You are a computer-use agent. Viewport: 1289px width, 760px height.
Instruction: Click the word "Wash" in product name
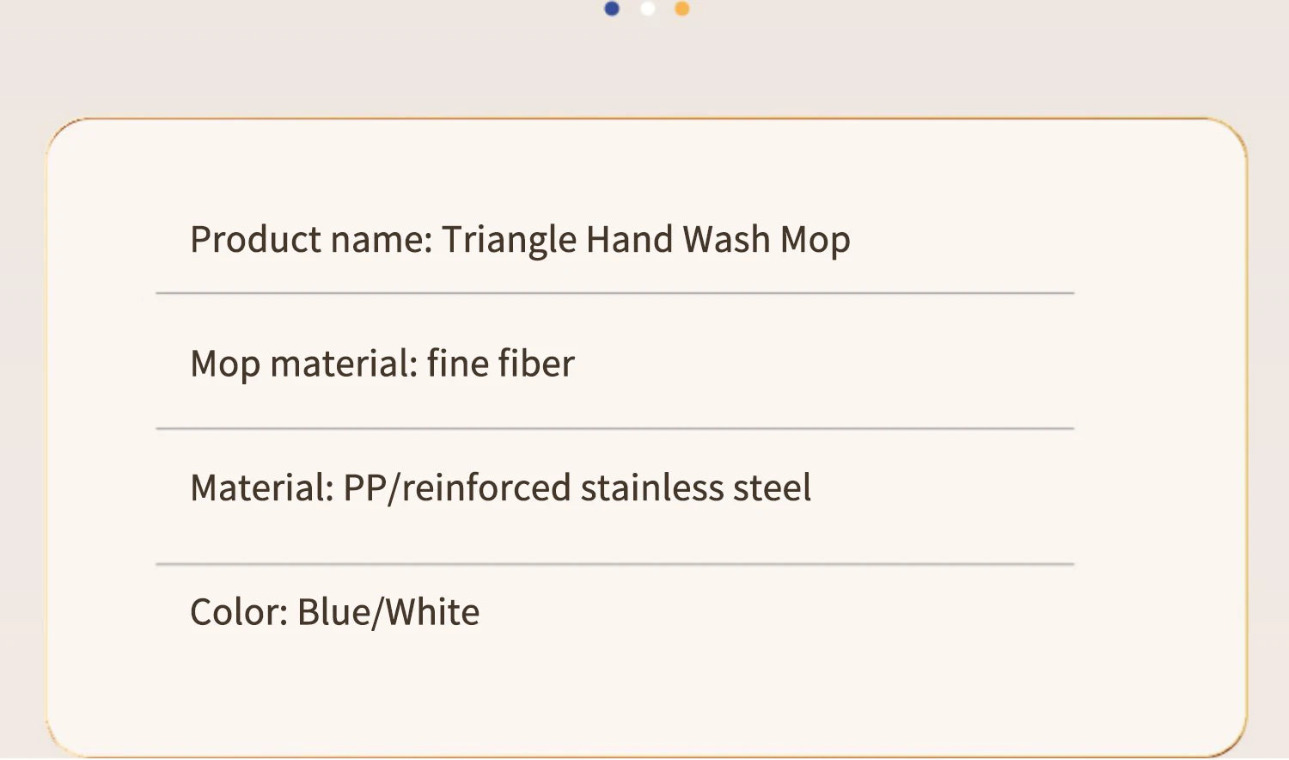tap(726, 240)
